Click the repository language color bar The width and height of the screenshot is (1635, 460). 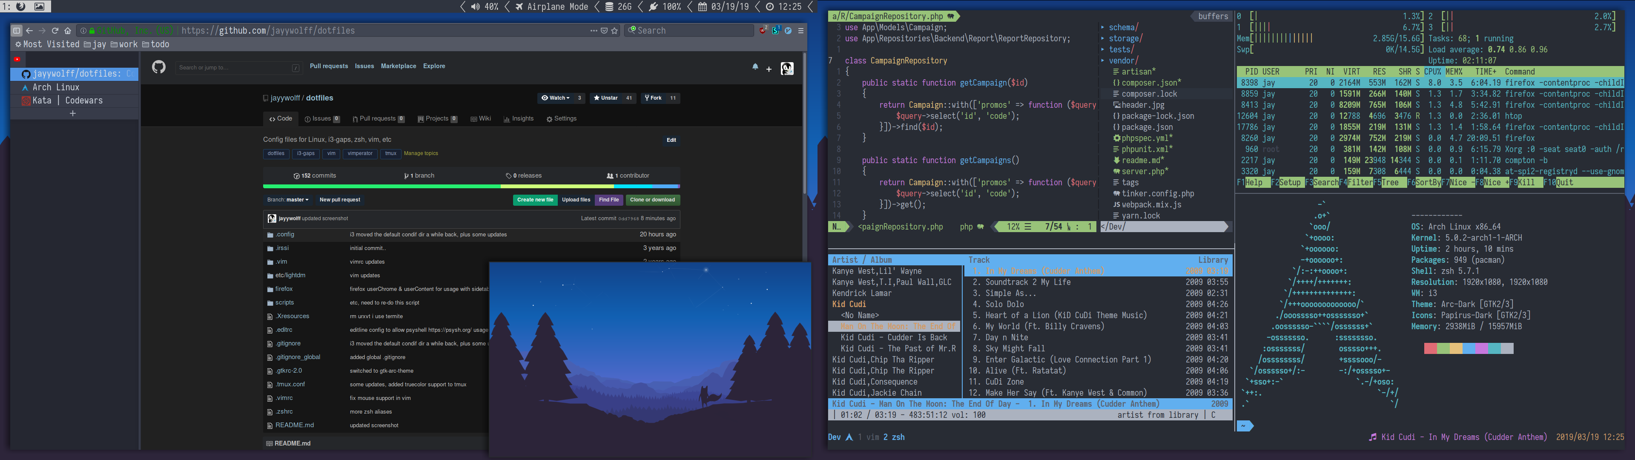471,187
